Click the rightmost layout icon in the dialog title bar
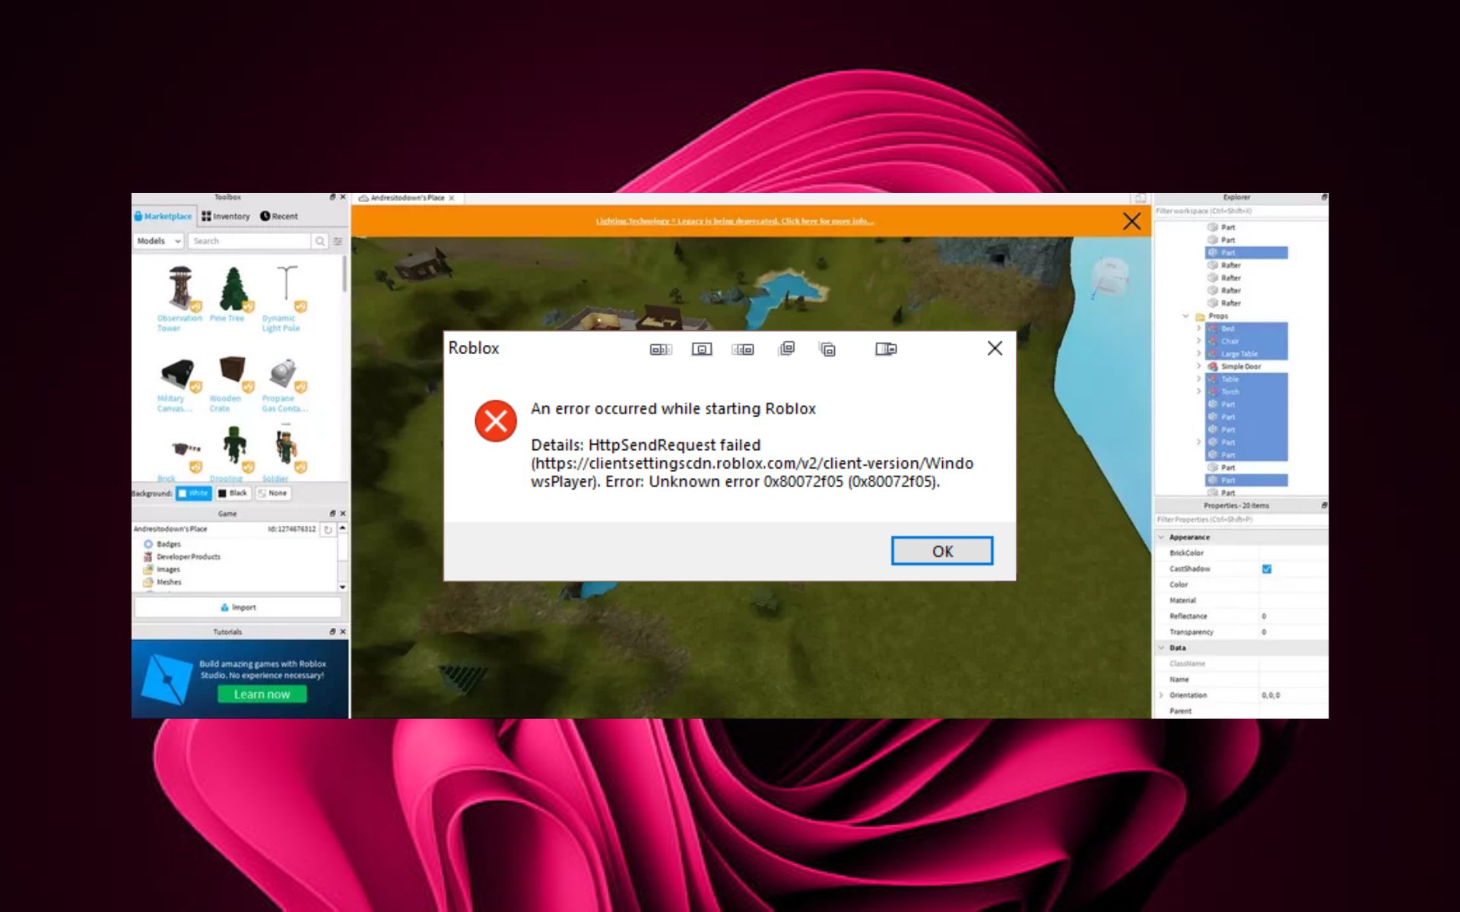 886,349
